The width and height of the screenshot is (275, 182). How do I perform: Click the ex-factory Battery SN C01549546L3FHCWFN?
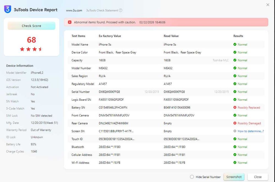(x=113, y=107)
